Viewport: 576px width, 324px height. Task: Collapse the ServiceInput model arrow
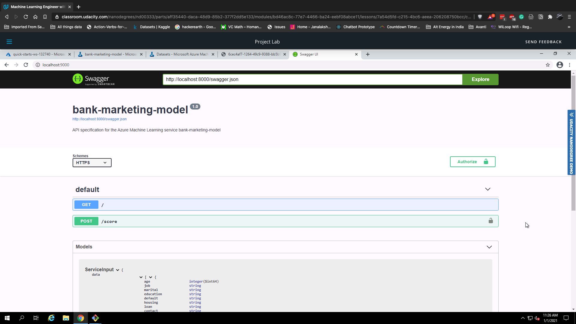(118, 270)
